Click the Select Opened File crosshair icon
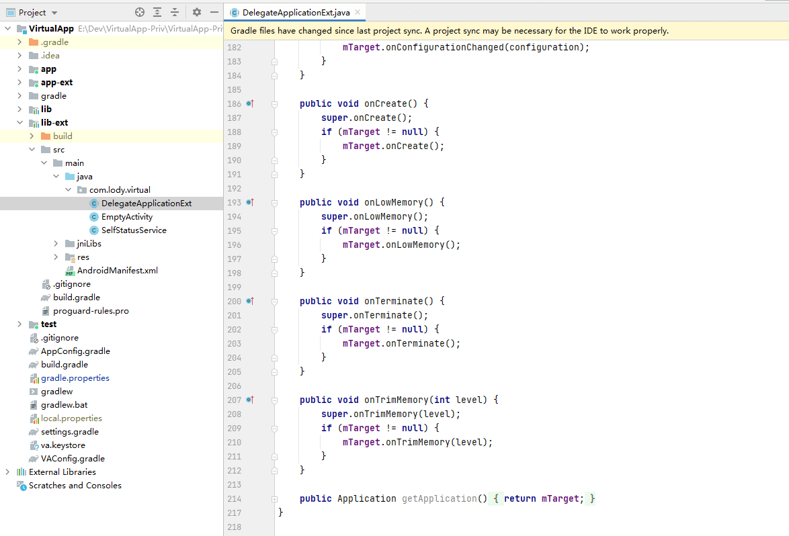 139,11
